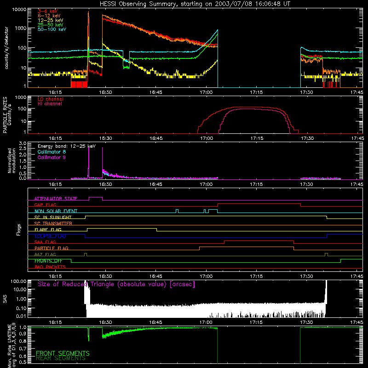This screenshot has height=368, width=368.
Task: Select the 50-100 keV legend label
Action: (52, 29)
